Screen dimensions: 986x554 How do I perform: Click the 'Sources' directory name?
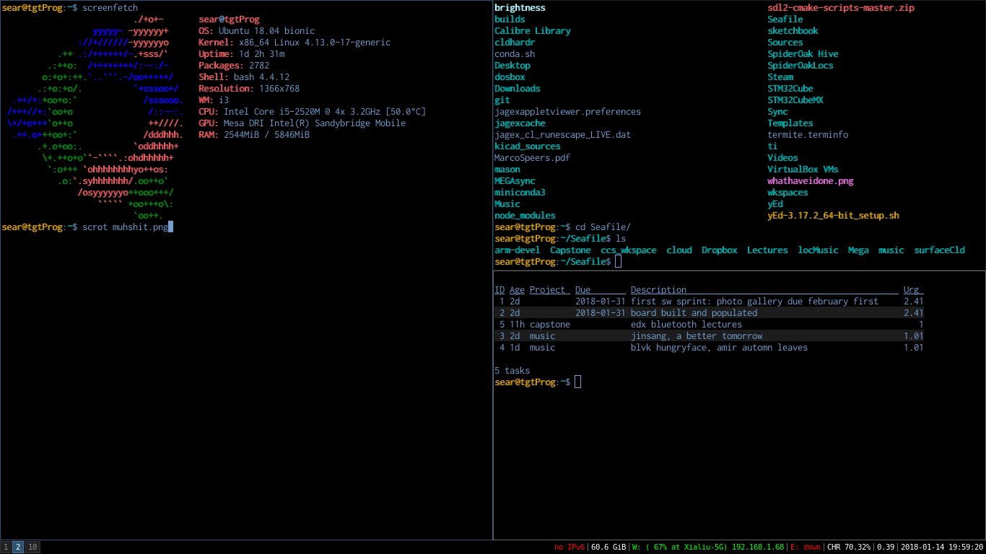785,43
